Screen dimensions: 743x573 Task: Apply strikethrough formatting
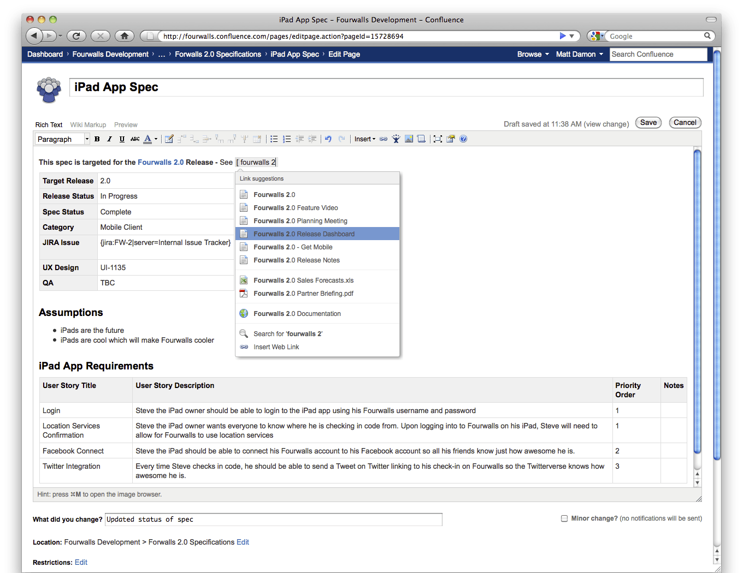(x=135, y=139)
